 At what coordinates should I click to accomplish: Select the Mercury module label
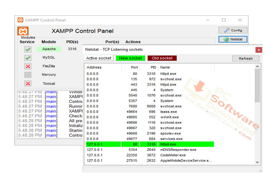(49, 75)
